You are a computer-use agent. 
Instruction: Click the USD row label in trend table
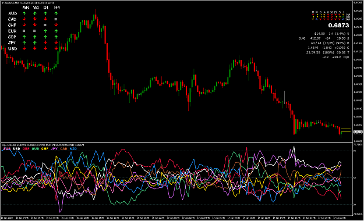13,49
